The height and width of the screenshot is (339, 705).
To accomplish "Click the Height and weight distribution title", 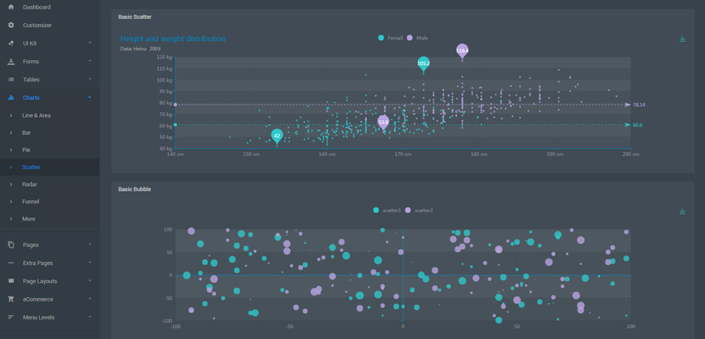I will click(x=173, y=39).
